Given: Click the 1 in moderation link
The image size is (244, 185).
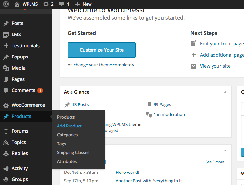Looking at the screenshot, I should click(169, 115).
